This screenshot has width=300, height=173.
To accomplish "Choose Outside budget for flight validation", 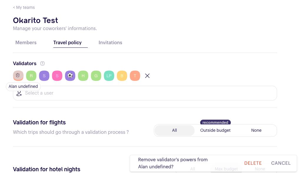I will click(x=215, y=131).
